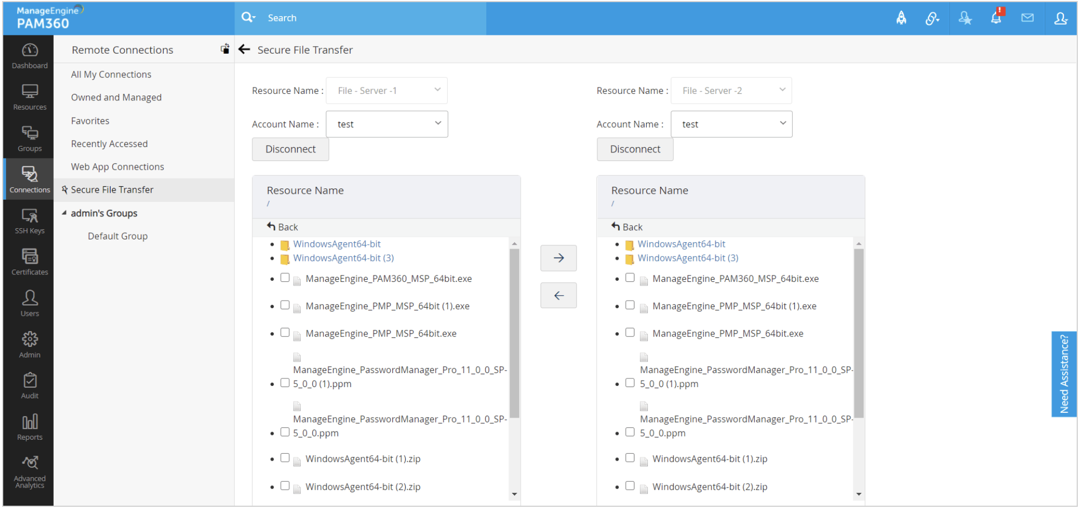Open the mail envelope icon
The image size is (1081, 510).
pos(1027,18)
